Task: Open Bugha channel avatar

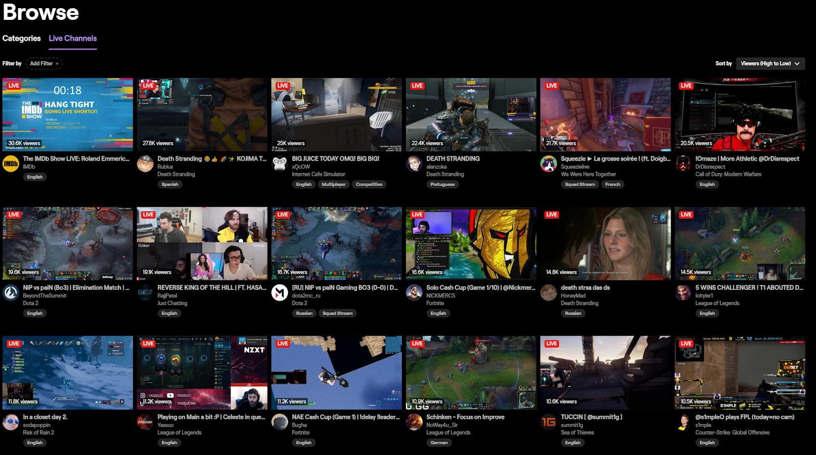Action: coord(279,422)
